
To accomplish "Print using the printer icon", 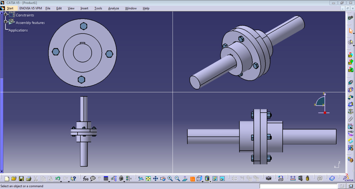I will pyautogui.click(x=28, y=179).
